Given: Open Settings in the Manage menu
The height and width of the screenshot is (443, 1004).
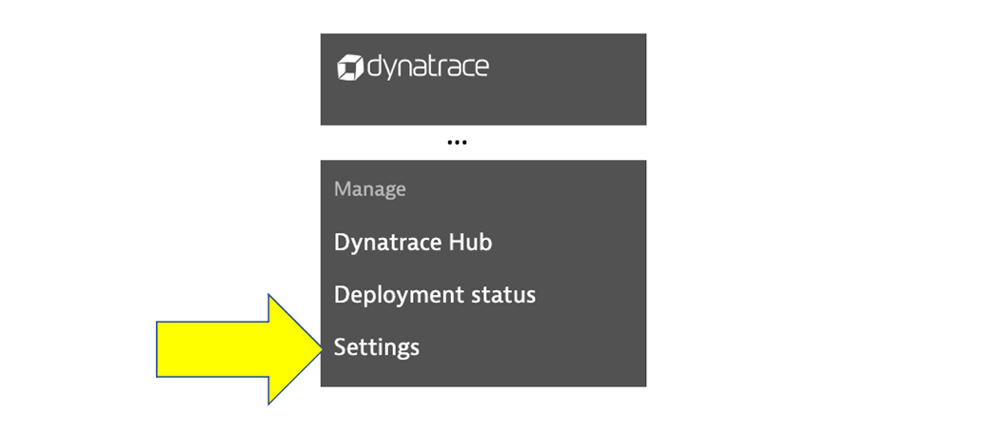Looking at the screenshot, I should 376,348.
